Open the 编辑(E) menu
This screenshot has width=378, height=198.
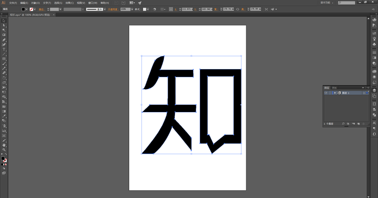[x=24, y=3]
